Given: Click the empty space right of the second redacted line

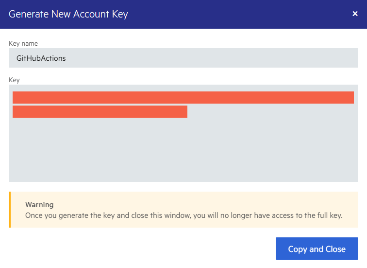Looking at the screenshot, I should click(272, 111).
